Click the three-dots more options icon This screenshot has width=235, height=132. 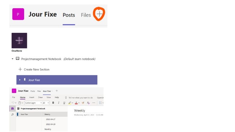tap(94, 103)
